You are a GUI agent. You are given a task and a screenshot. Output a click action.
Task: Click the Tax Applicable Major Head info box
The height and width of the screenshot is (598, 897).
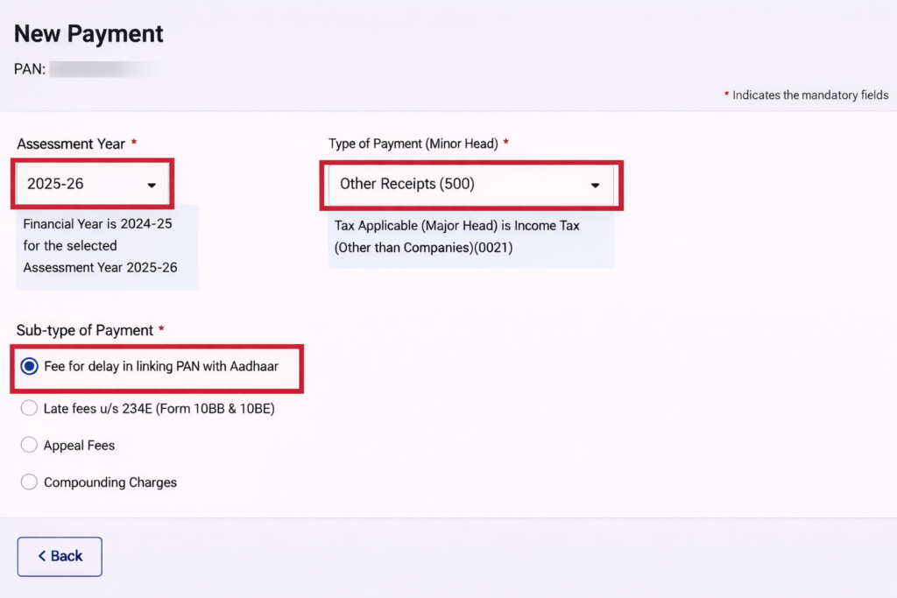pos(470,236)
